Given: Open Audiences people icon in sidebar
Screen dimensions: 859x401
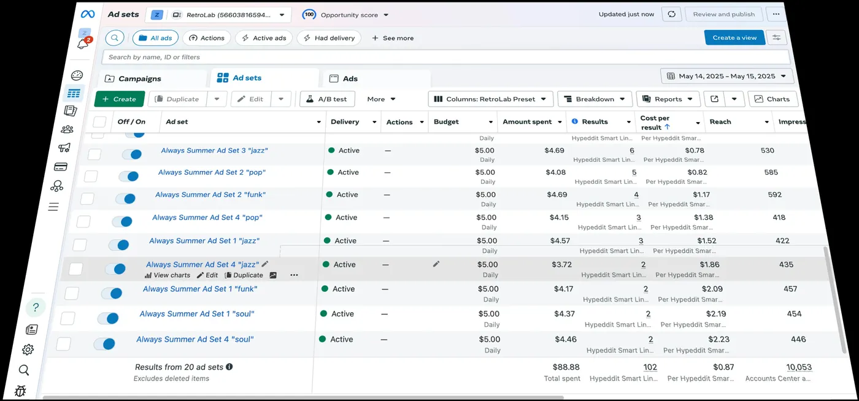Looking at the screenshot, I should pos(67,129).
